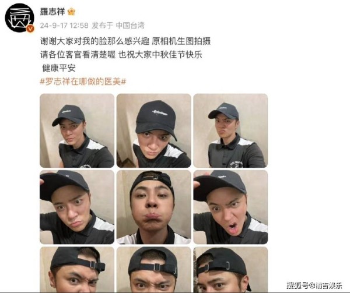
Task: Open the #罗志祥在哪做的医美# hashtag
Action: [83, 82]
